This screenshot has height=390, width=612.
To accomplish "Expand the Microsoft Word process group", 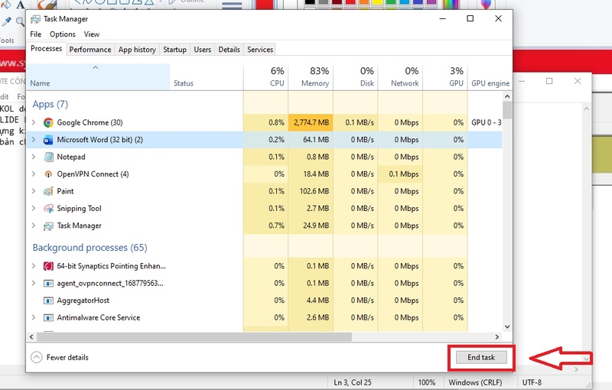I will (x=34, y=140).
